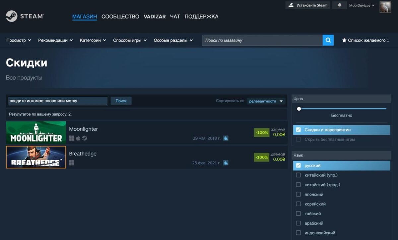Open 'Список желаемого' wishlist link

click(x=365, y=40)
